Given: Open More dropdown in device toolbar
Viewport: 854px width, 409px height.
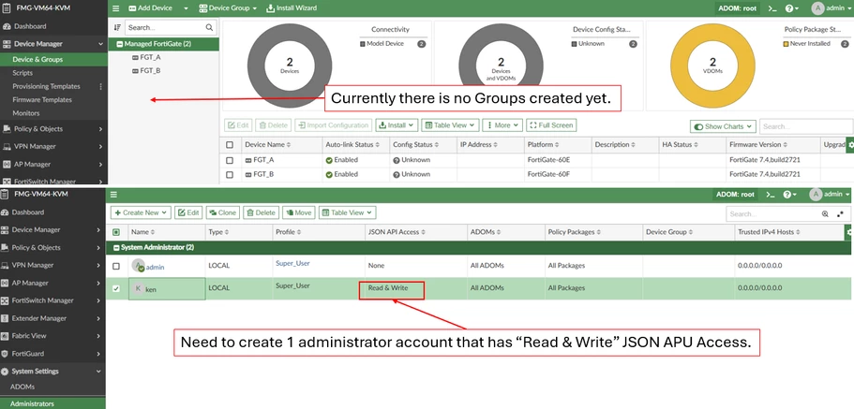Looking at the screenshot, I should tap(502, 125).
